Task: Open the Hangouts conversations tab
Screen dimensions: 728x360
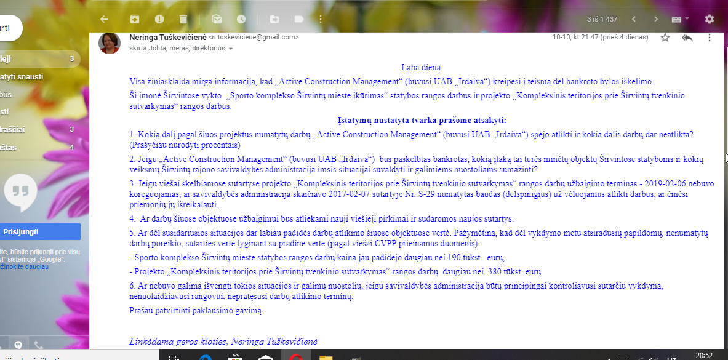Action: pyautogui.click(x=18, y=345)
